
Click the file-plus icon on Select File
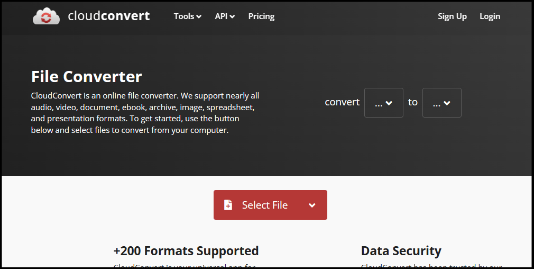[x=228, y=205]
